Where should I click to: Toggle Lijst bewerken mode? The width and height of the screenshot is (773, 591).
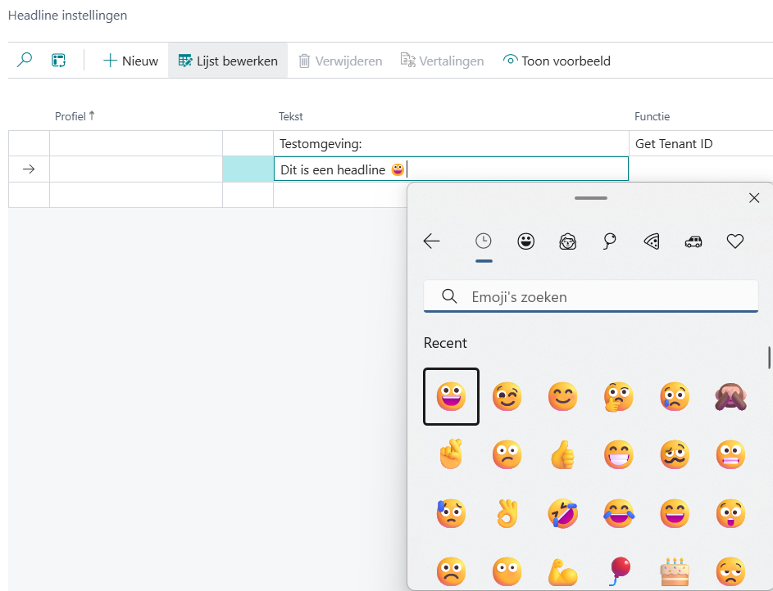(228, 61)
